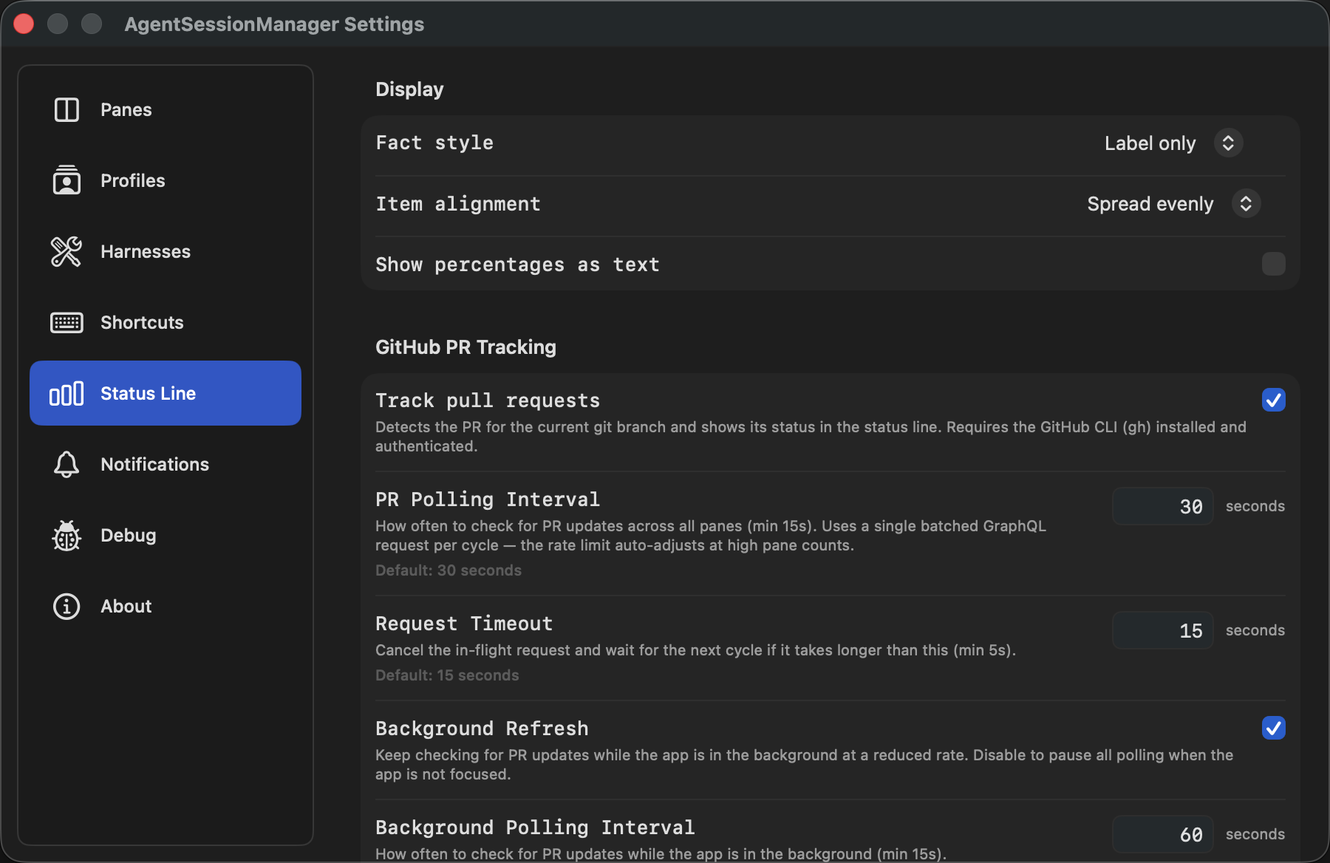The width and height of the screenshot is (1330, 863).
Task: Open the About section label
Action: click(126, 607)
